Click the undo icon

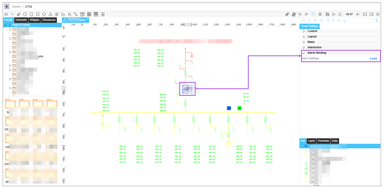tap(300, 14)
